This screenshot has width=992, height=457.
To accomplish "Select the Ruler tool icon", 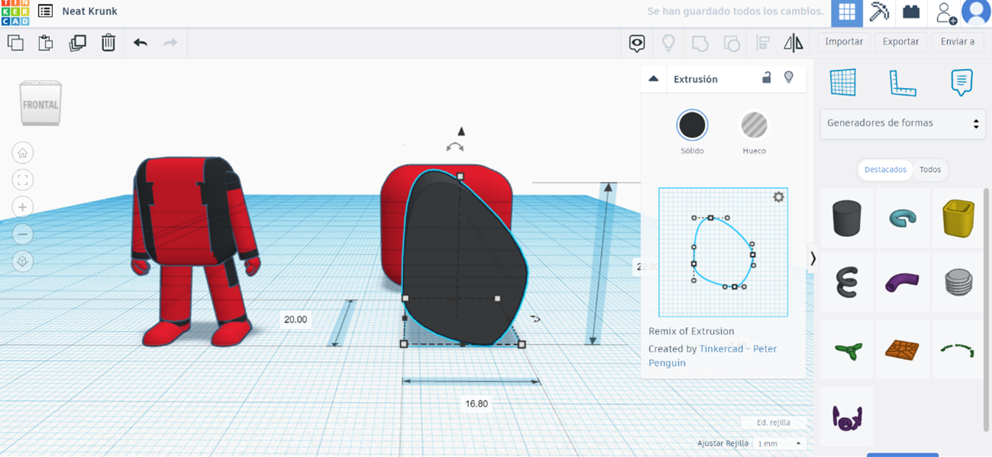I will pos(903,83).
